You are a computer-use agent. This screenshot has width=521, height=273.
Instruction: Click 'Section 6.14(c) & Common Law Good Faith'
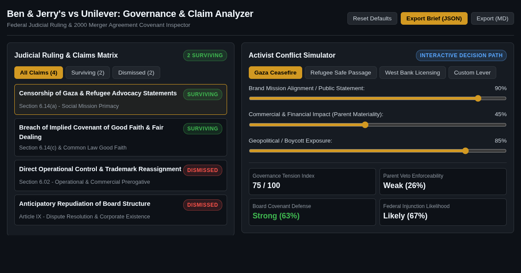(73, 148)
